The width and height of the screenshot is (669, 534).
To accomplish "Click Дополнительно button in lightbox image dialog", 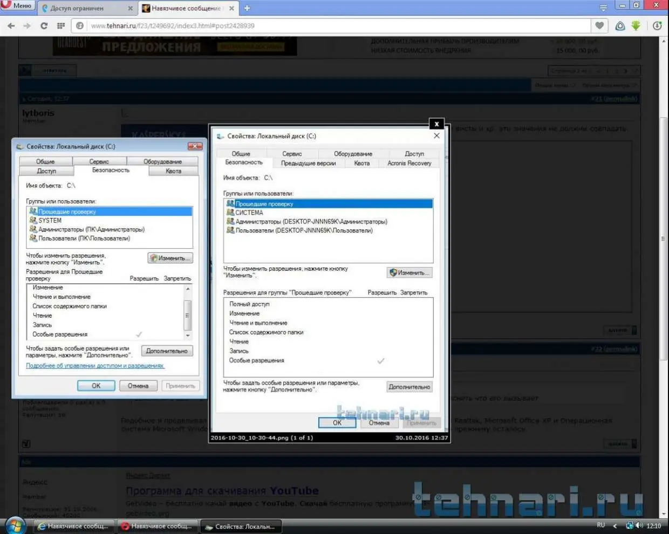I will tap(409, 387).
